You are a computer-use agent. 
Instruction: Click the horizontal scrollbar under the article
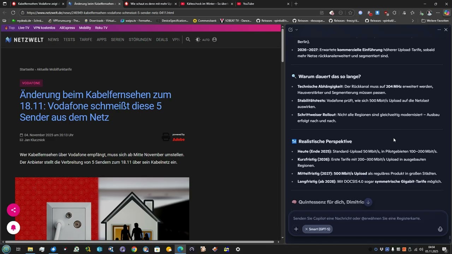tap(139, 242)
